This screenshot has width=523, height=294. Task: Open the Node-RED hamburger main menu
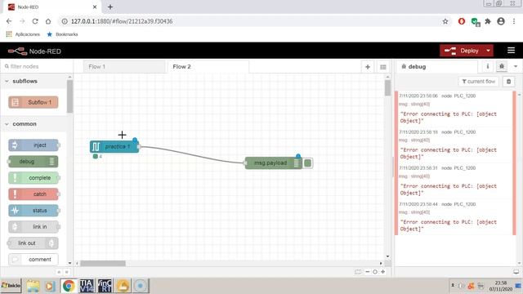pos(511,51)
